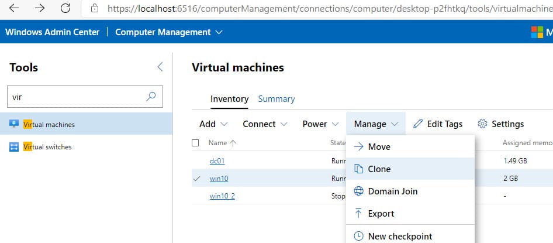Go back with browser back arrow

(14, 8)
